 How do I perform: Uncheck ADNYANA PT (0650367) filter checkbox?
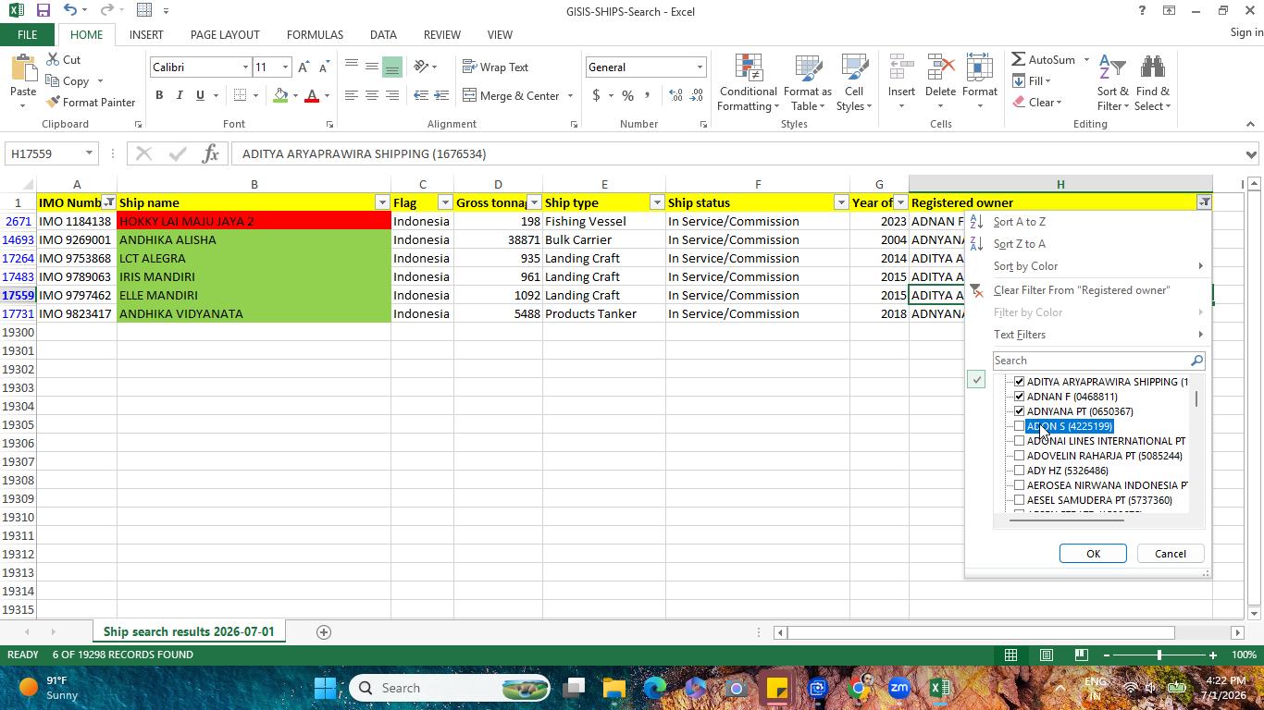coord(1020,411)
